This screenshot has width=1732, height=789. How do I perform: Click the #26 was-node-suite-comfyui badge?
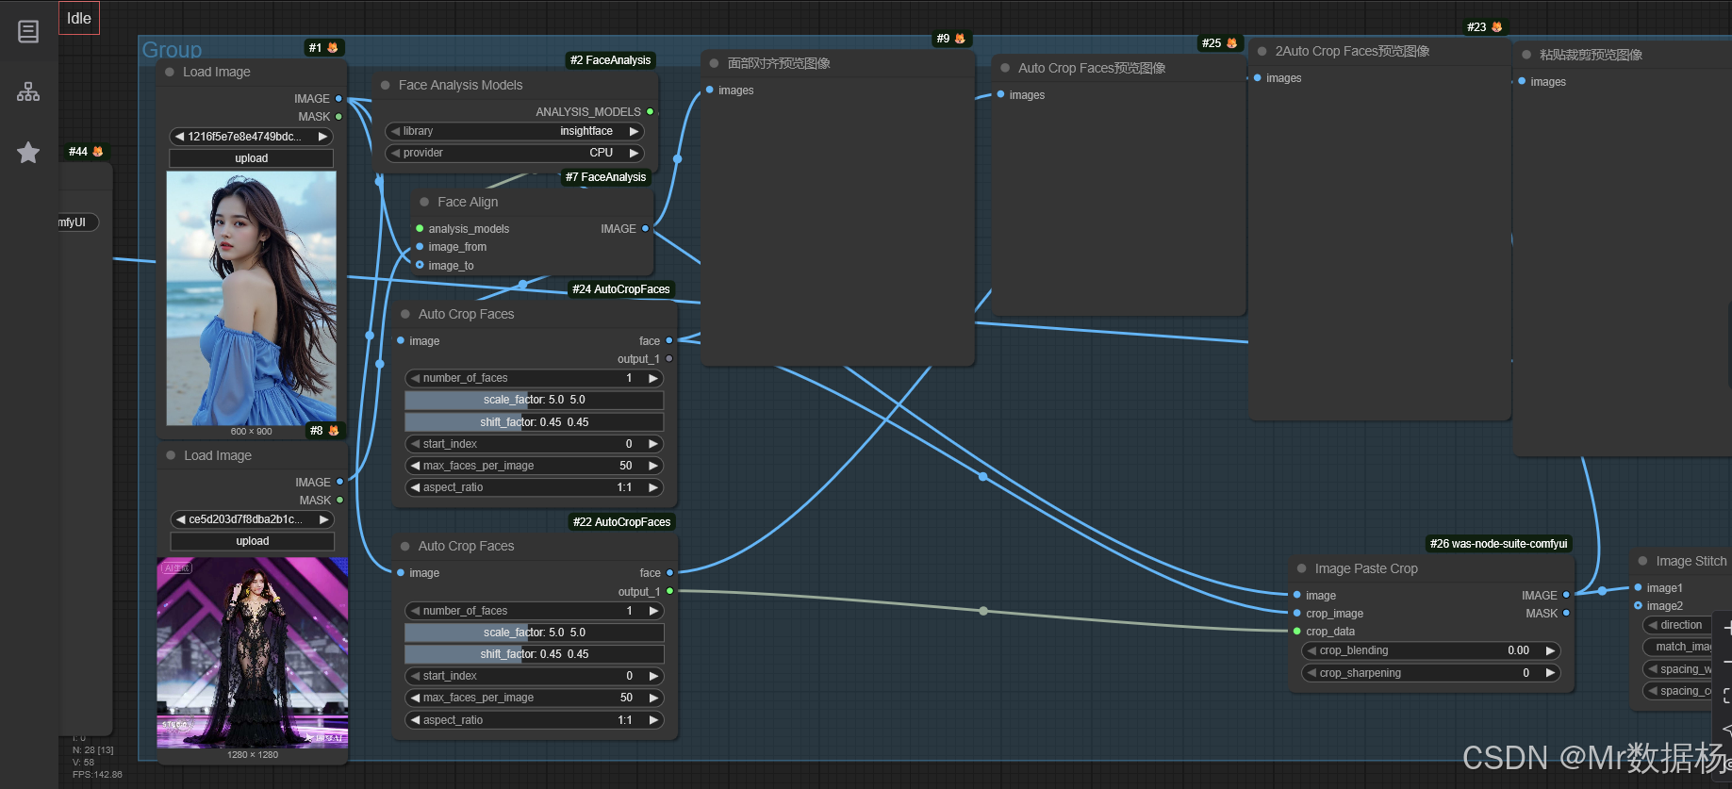[1498, 544]
